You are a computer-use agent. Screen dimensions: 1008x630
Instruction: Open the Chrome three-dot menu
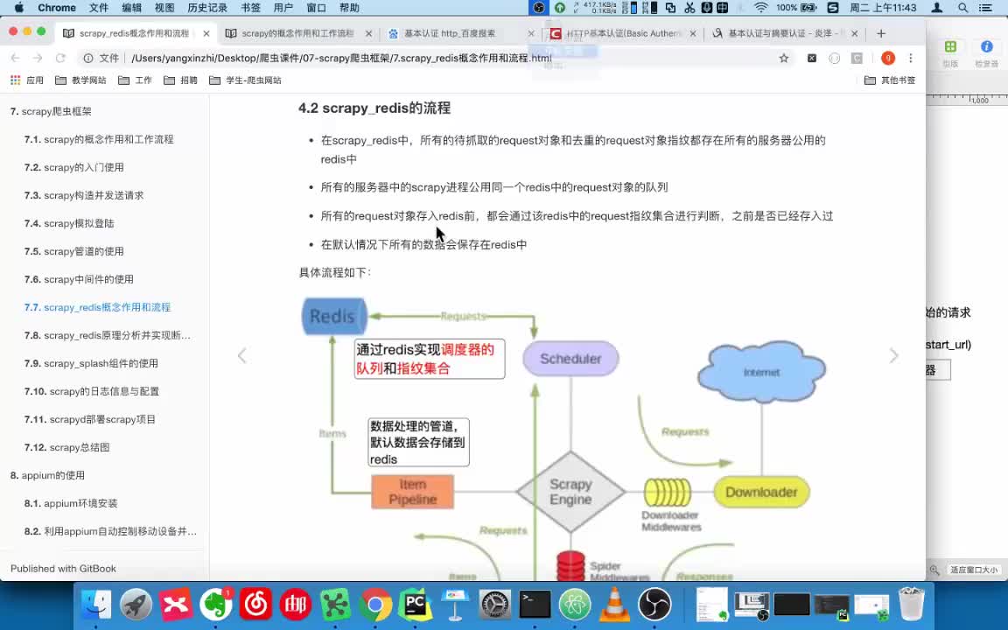tap(910, 58)
